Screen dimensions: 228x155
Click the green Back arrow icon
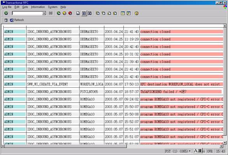[59, 13]
